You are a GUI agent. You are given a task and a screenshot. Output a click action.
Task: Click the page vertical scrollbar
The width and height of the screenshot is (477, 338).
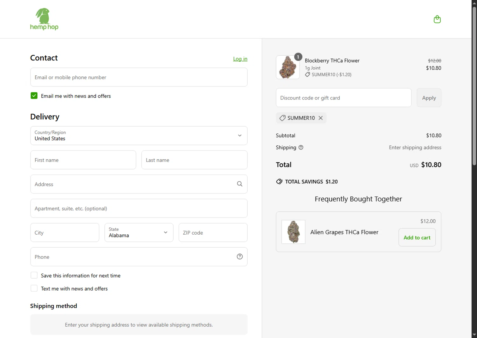pyautogui.click(x=474, y=86)
